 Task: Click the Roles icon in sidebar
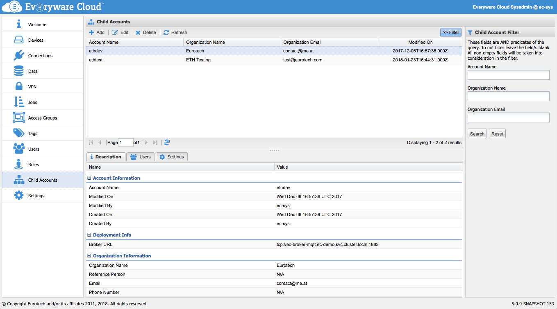(x=19, y=164)
